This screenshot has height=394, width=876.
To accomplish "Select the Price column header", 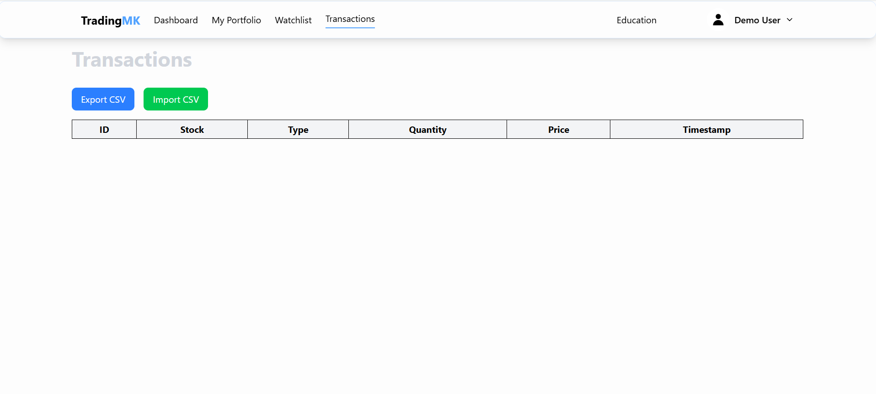I will [558, 130].
